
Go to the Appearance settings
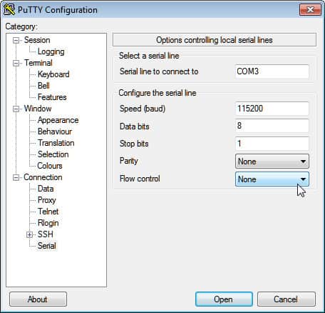(58, 120)
